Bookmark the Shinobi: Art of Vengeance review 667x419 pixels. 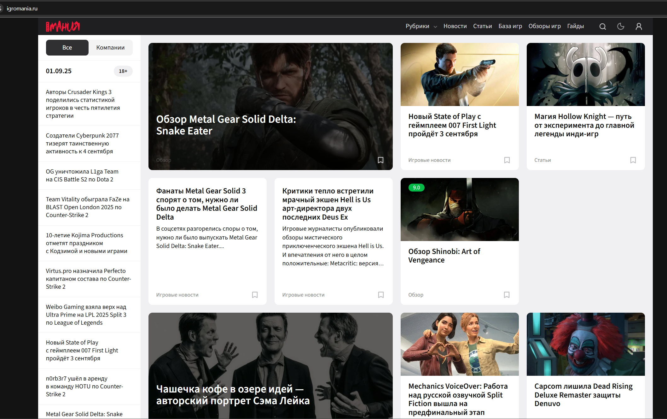coord(507,295)
